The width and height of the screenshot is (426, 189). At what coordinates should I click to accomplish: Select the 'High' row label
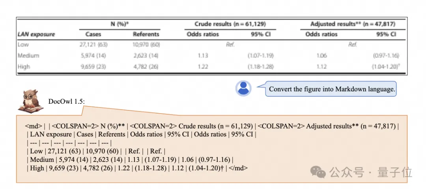coord(24,66)
